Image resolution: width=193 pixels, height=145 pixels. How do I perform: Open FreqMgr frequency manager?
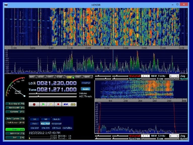(x=86, y=83)
